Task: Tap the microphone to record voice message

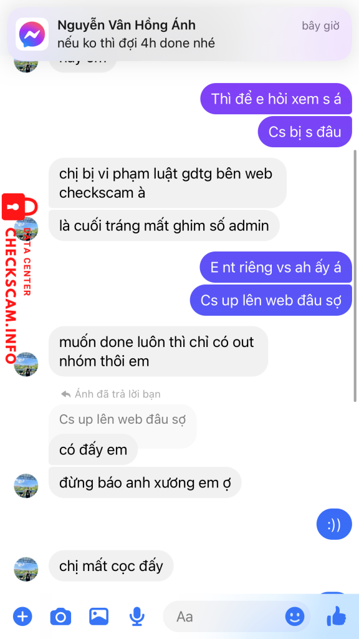Action: point(136,617)
